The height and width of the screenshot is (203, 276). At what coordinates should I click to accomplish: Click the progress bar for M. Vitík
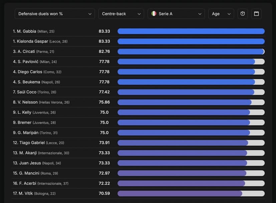pyautogui.click(x=191, y=194)
